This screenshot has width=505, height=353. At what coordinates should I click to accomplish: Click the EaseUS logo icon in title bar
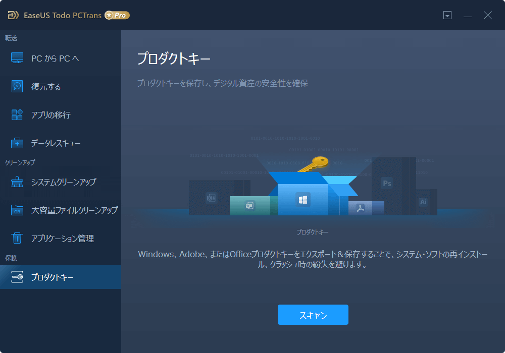coord(13,15)
